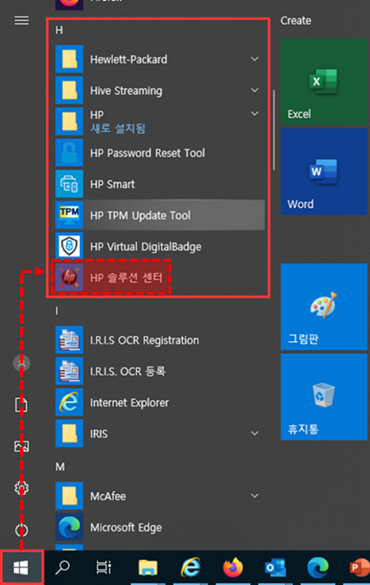Open the 휴지통 recycle bin tile
Image resolution: width=370 pixels, height=585 pixels.
pos(324,397)
